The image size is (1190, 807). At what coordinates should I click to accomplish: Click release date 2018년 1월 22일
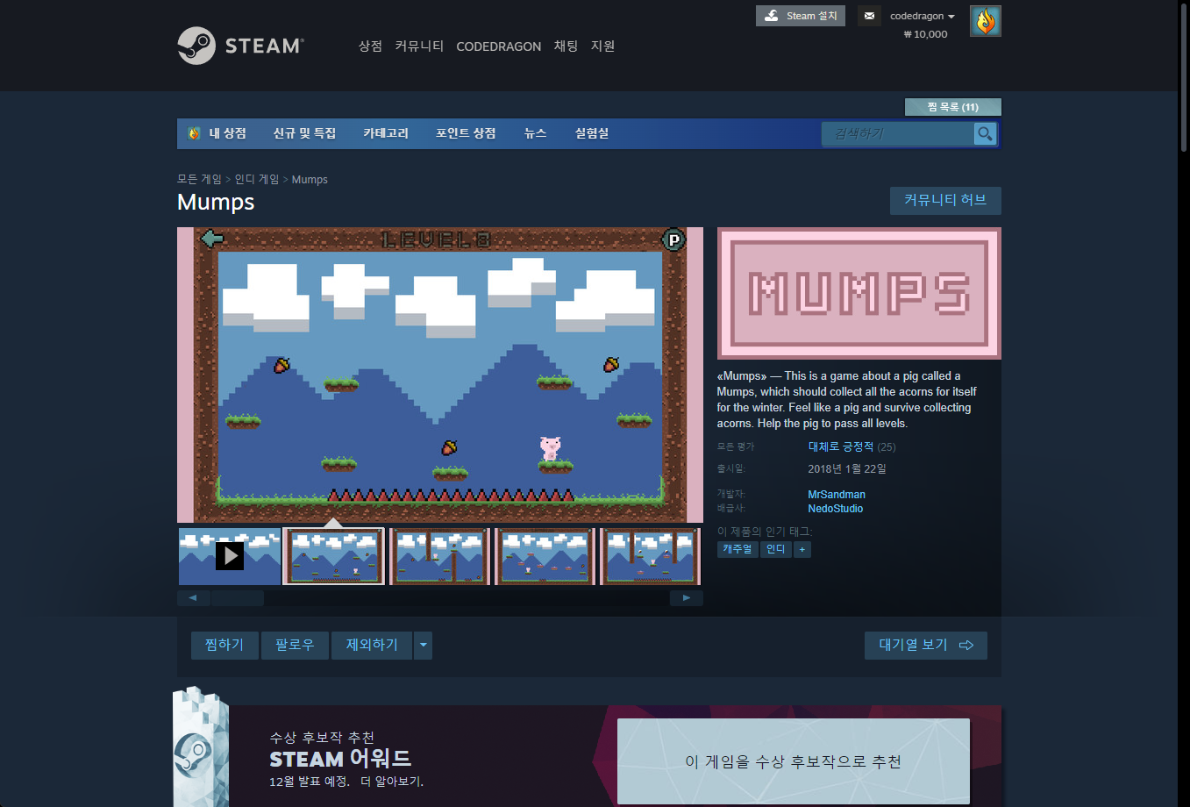[847, 469]
